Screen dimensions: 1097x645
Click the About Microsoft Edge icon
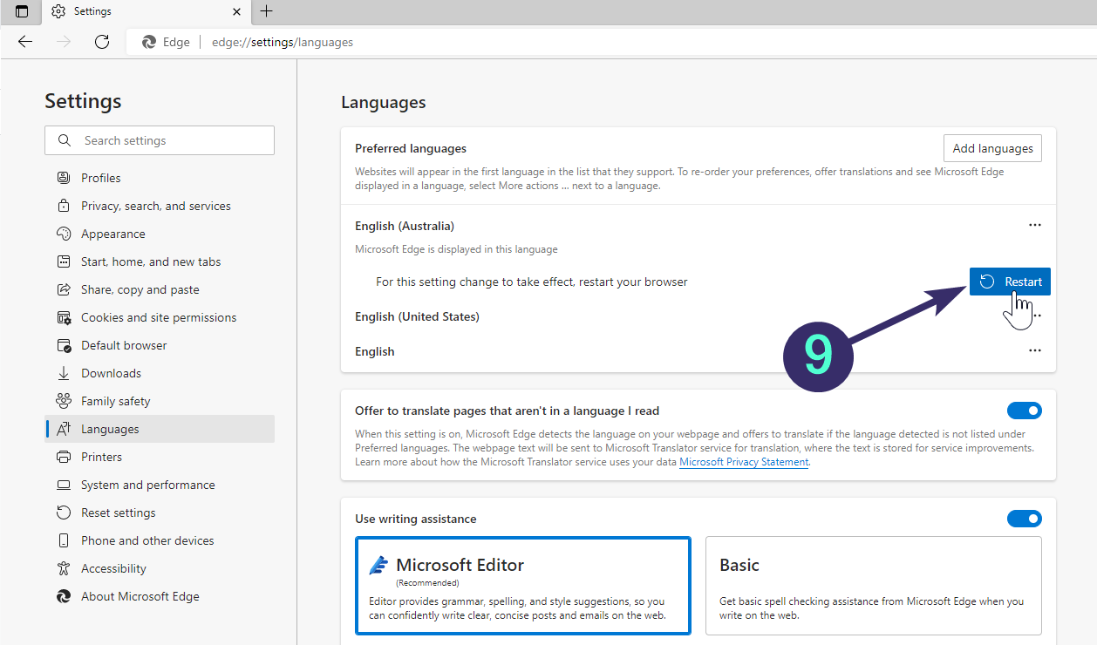point(64,596)
